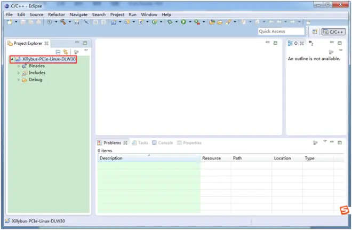Open the Navigate menu
This screenshot has height=230, width=352.
point(78,14)
